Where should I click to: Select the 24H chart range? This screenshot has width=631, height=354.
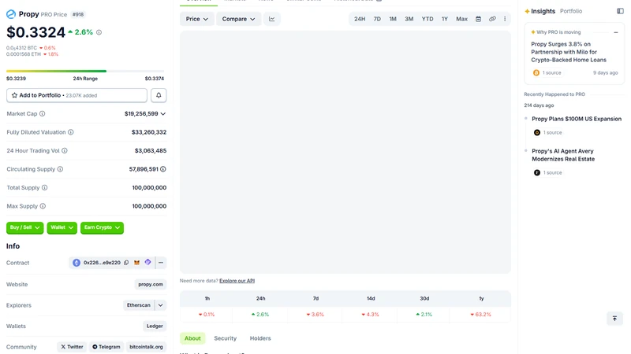click(x=360, y=19)
